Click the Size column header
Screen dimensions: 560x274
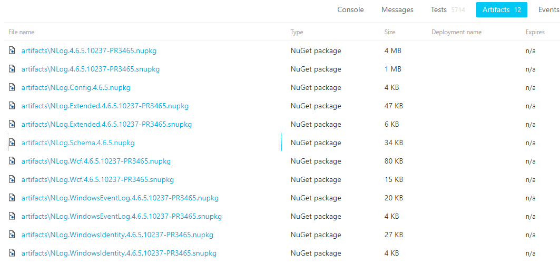(x=390, y=32)
